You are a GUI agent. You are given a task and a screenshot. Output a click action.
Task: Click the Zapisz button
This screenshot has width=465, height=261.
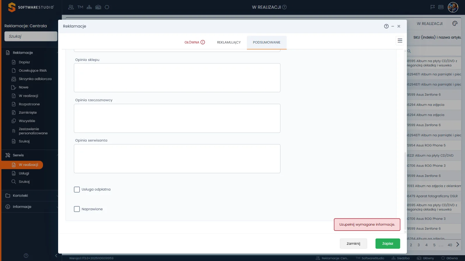point(388,244)
